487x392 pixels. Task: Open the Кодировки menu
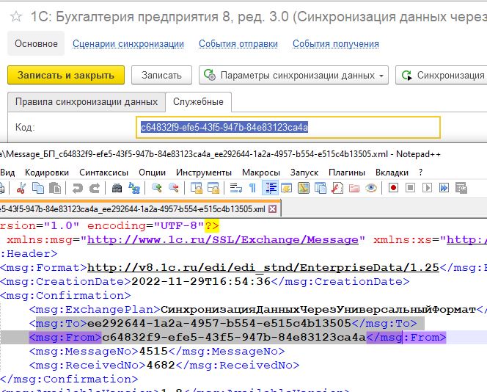(47, 173)
